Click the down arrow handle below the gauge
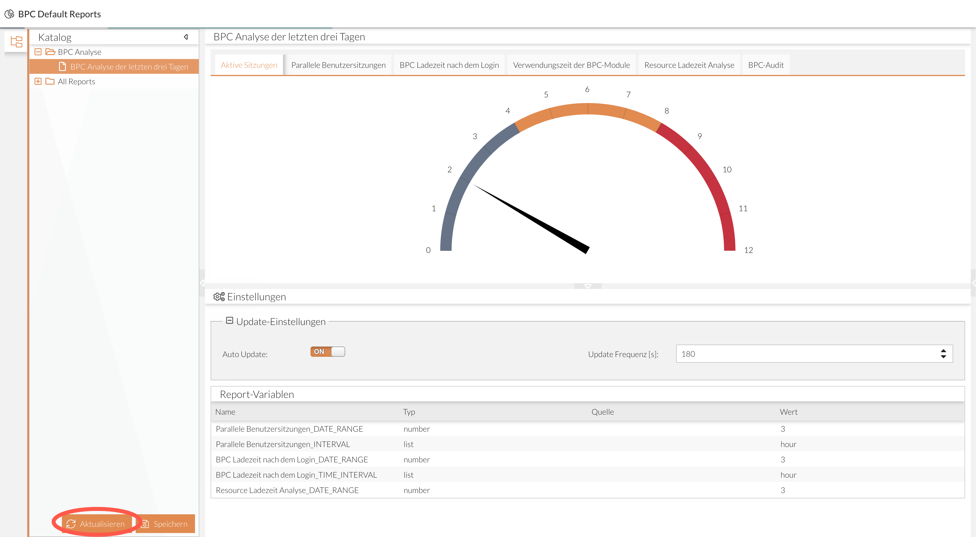 pyautogui.click(x=588, y=286)
